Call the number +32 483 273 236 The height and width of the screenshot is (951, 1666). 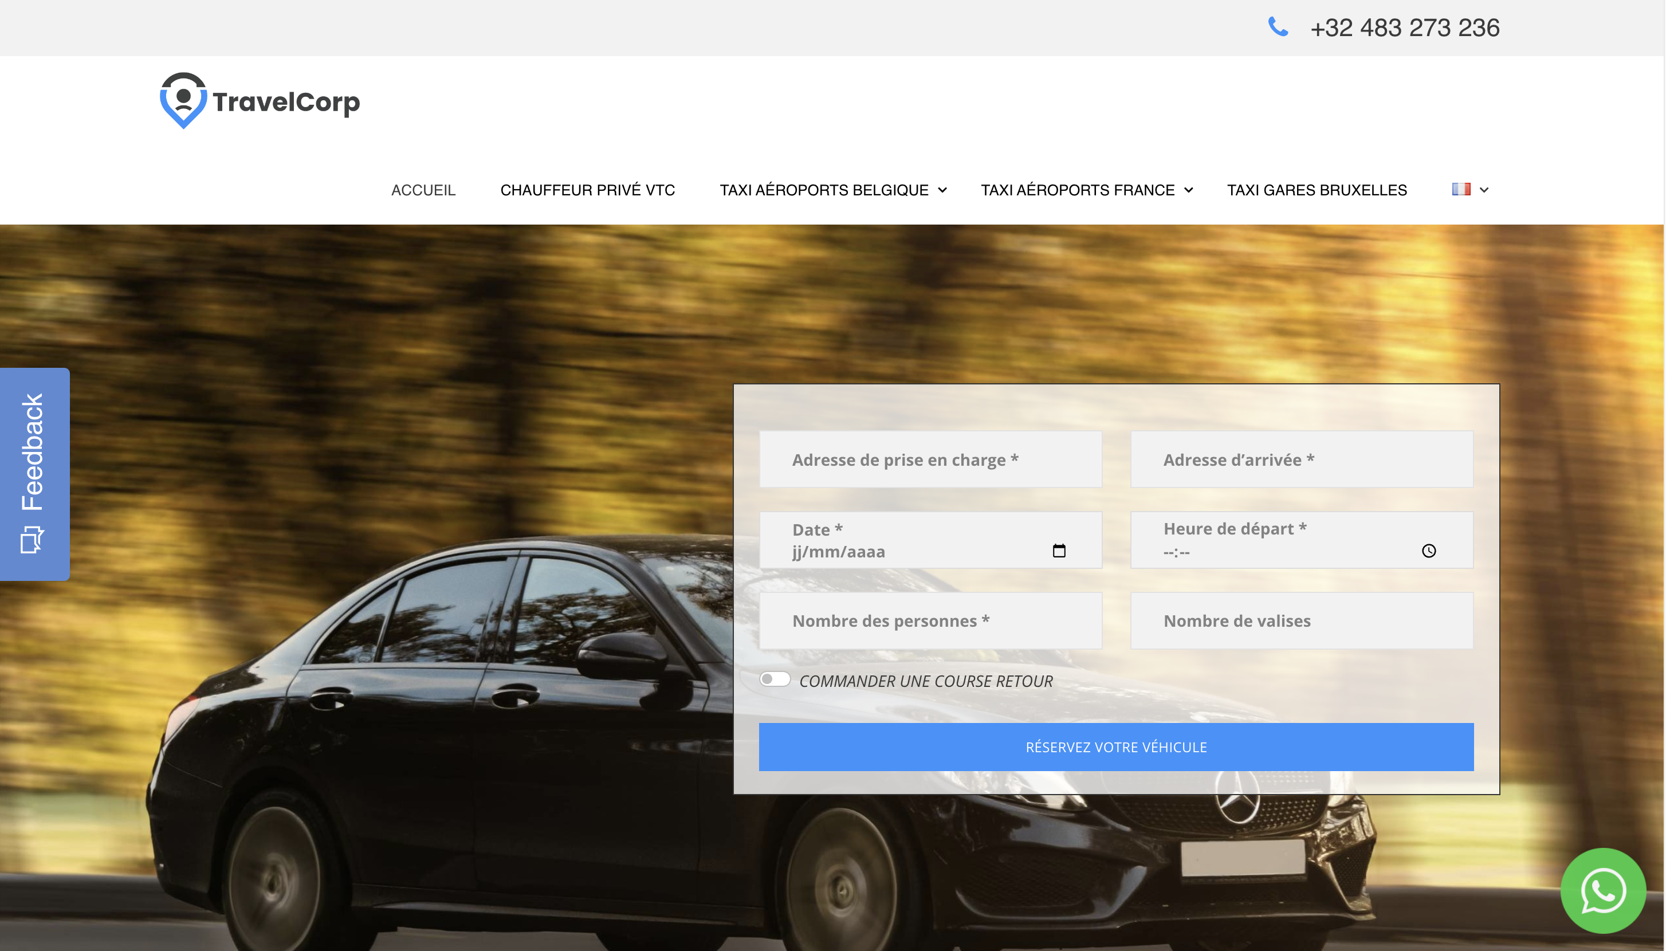pos(1405,27)
